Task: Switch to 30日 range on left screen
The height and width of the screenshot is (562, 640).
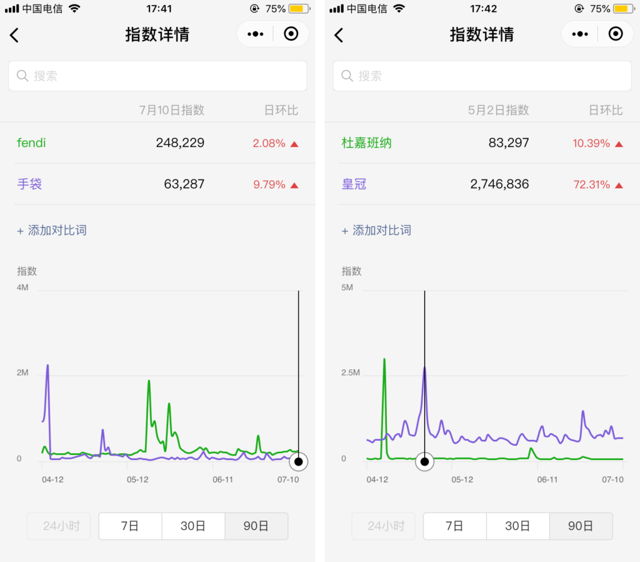Action: click(193, 526)
